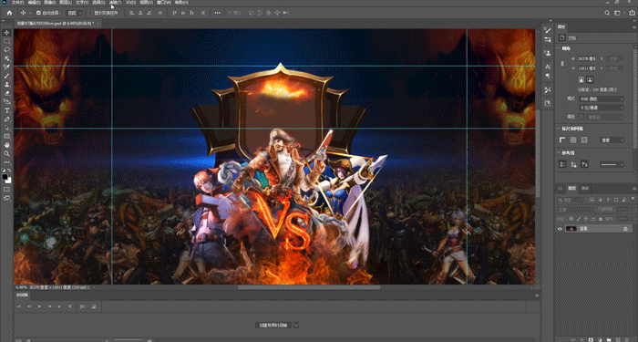Click the open document tab title

pos(56,23)
